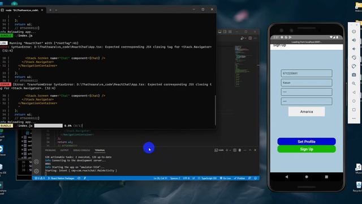Open a new tab in terminal window
Viewport: 362px width, 204px height.
coord(50,10)
